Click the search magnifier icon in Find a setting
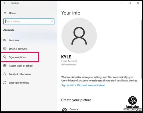The width and height of the screenshot is (143, 113). click(52, 22)
